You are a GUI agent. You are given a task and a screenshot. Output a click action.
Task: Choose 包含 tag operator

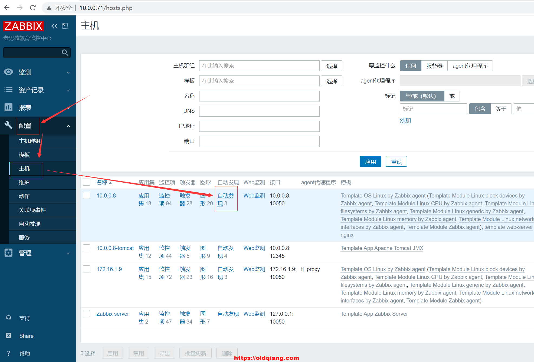(x=480, y=109)
